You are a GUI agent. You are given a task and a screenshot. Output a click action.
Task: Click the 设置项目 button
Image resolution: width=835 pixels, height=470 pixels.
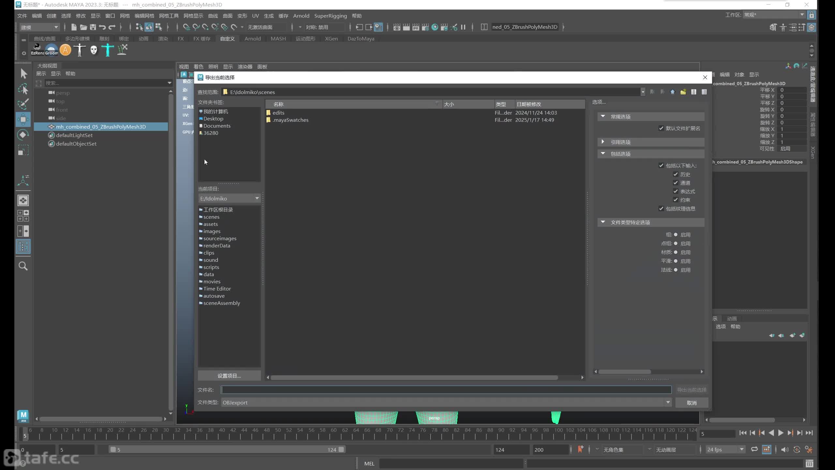coord(229,376)
